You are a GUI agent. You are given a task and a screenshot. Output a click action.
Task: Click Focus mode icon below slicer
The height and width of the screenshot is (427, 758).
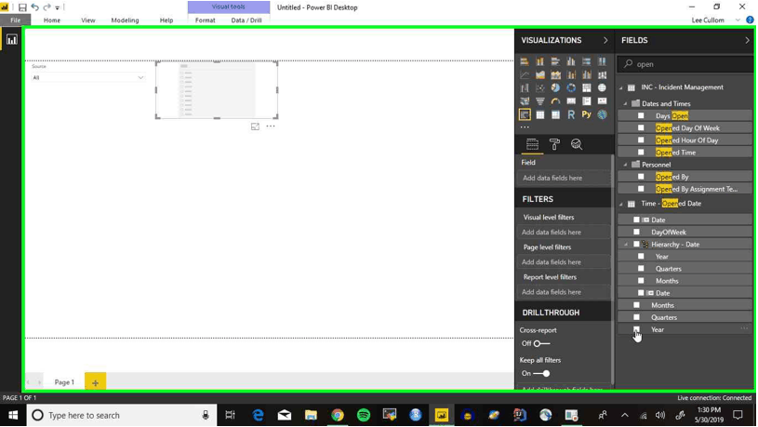pyautogui.click(x=255, y=127)
